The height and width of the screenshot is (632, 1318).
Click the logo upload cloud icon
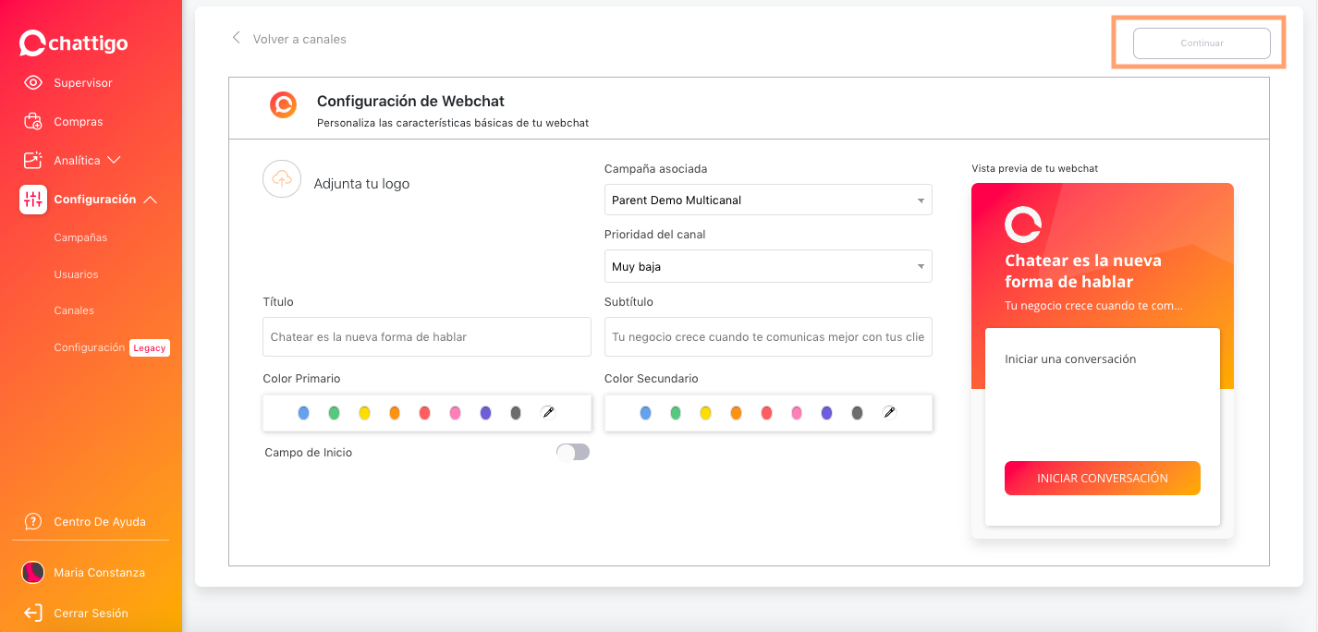coord(282,179)
